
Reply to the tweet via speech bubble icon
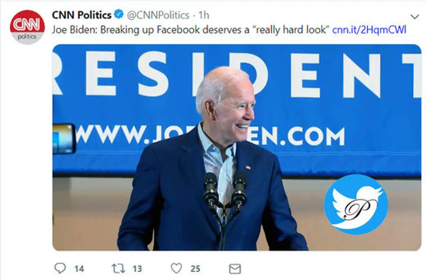click(x=60, y=268)
